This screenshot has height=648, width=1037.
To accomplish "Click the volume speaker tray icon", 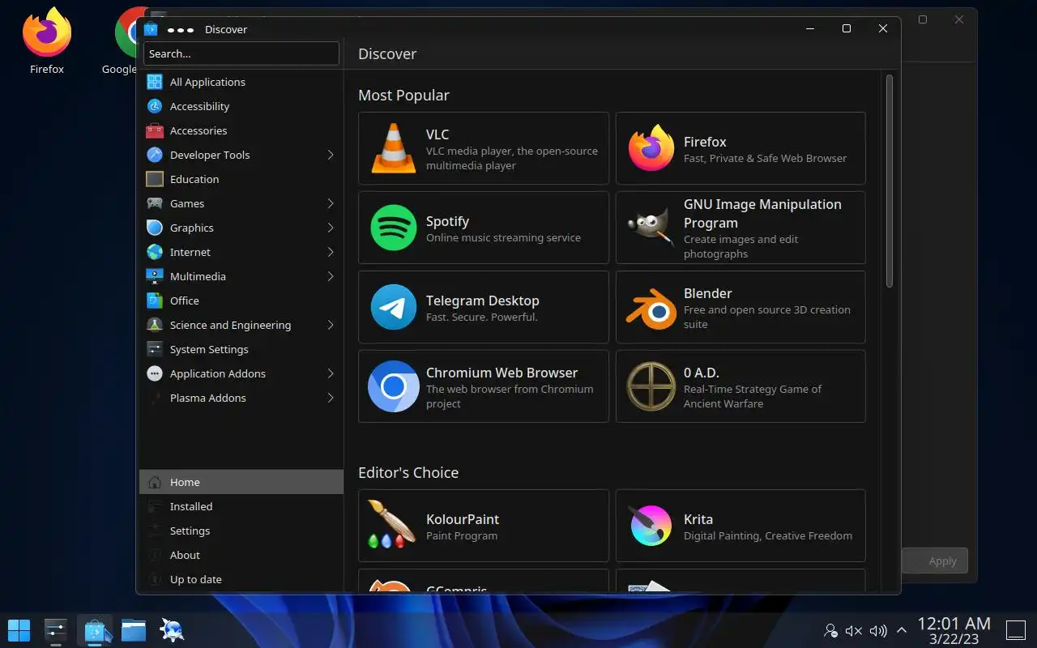I will [x=877, y=630].
